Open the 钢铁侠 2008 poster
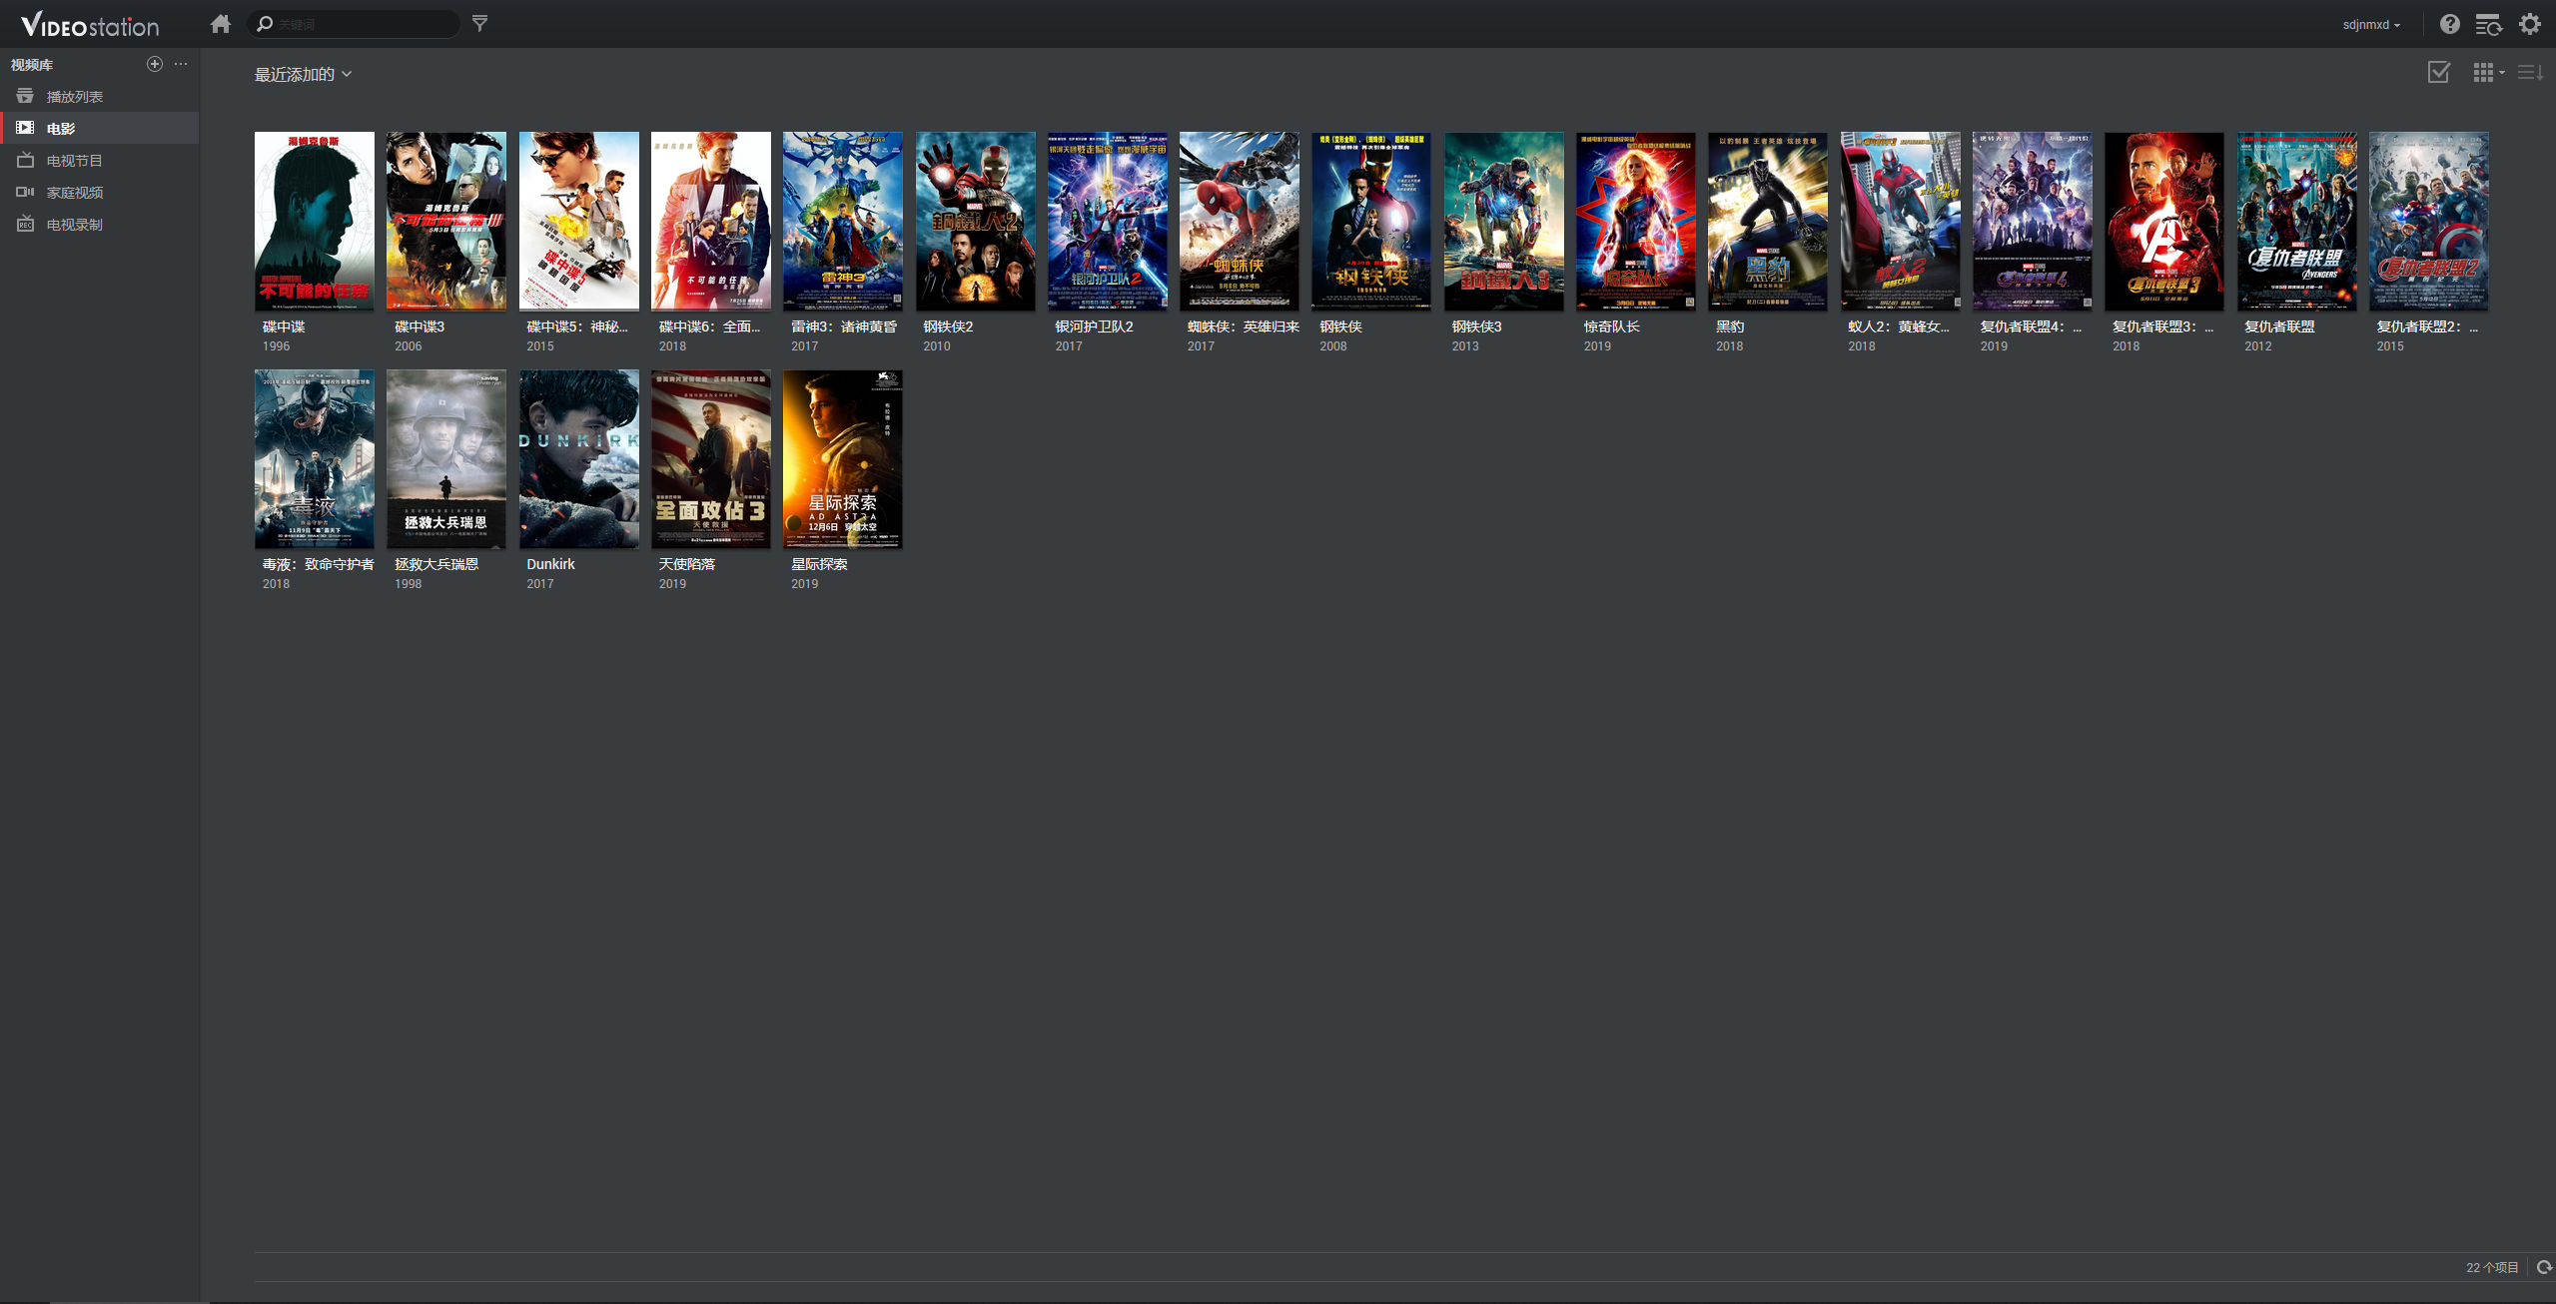This screenshot has height=1304, width=2556. [1371, 221]
